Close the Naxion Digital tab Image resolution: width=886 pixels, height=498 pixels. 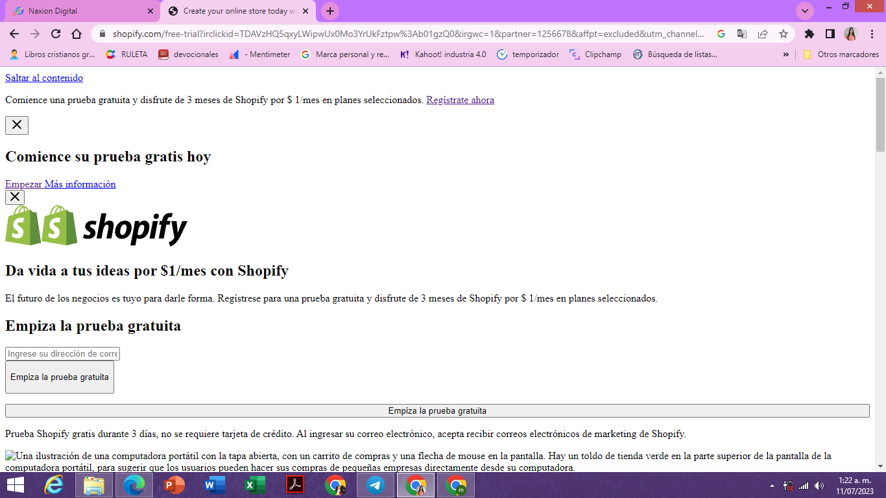tap(150, 11)
